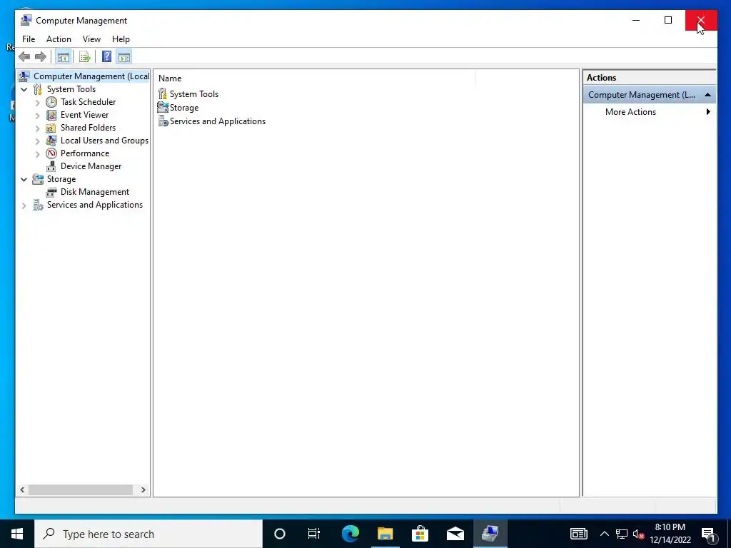
Task: Click the Storage icon in the Name list
Action: (x=163, y=108)
